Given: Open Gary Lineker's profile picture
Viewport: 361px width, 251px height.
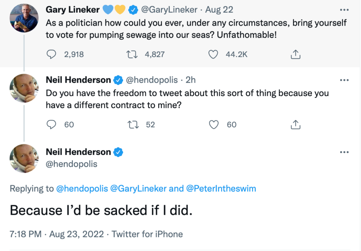Looking at the screenshot, I should [x=24, y=18].
